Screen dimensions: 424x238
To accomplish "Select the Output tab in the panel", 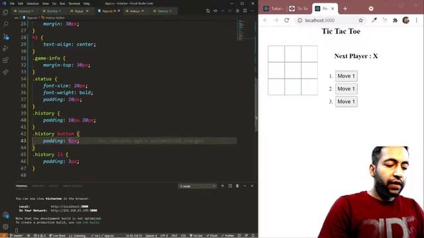I will 53,186.
